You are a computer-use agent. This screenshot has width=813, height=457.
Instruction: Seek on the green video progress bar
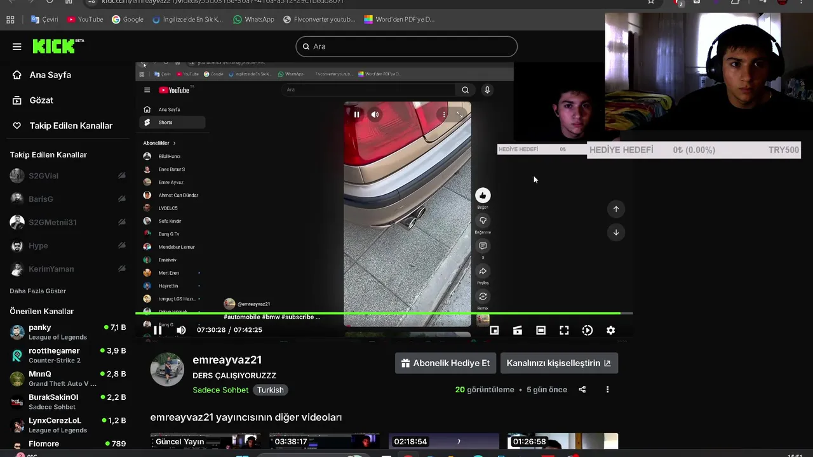coord(384,313)
